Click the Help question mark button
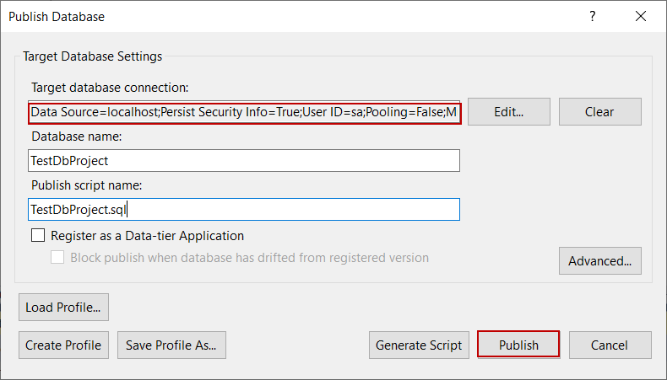 click(593, 17)
